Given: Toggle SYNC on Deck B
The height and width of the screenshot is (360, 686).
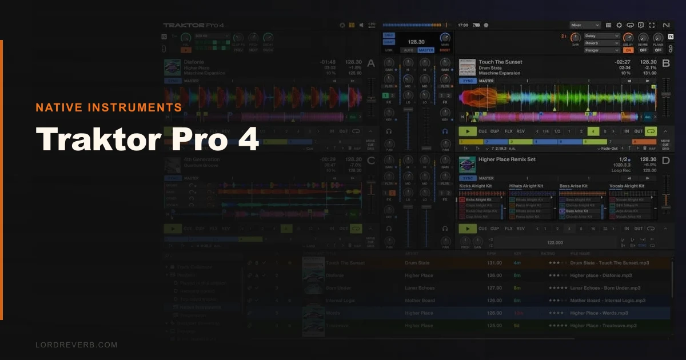Looking at the screenshot, I should click(x=468, y=81).
